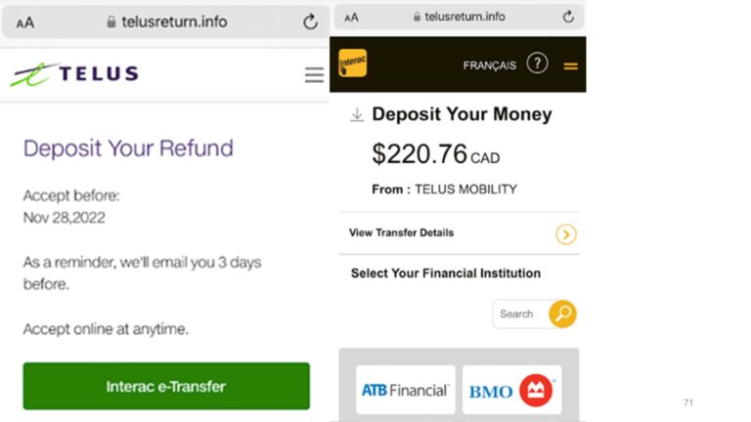This screenshot has height=422, width=751.
Task: Switch language to FRANÇAIS
Action: tap(490, 65)
